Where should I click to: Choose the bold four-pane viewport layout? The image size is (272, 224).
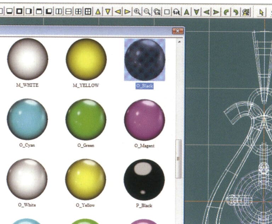click(88, 11)
